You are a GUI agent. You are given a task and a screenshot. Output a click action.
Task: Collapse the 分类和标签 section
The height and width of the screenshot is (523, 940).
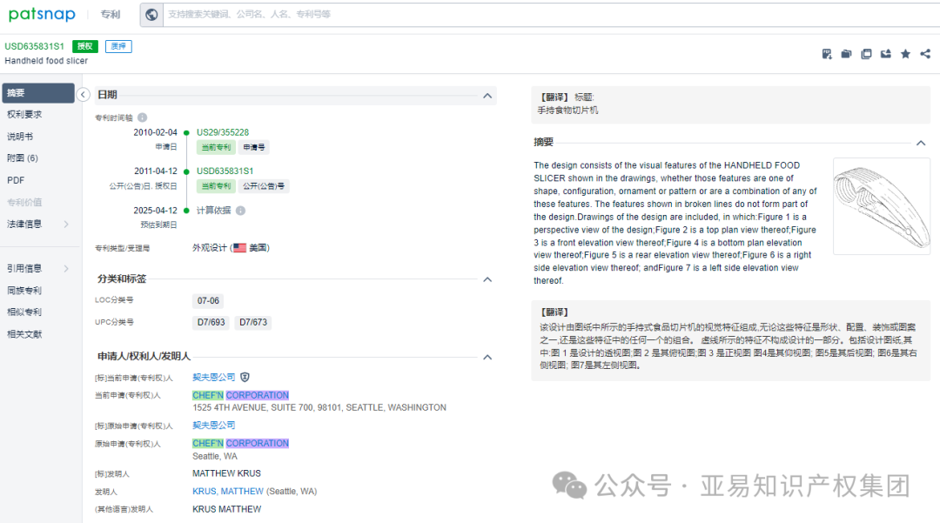click(487, 279)
